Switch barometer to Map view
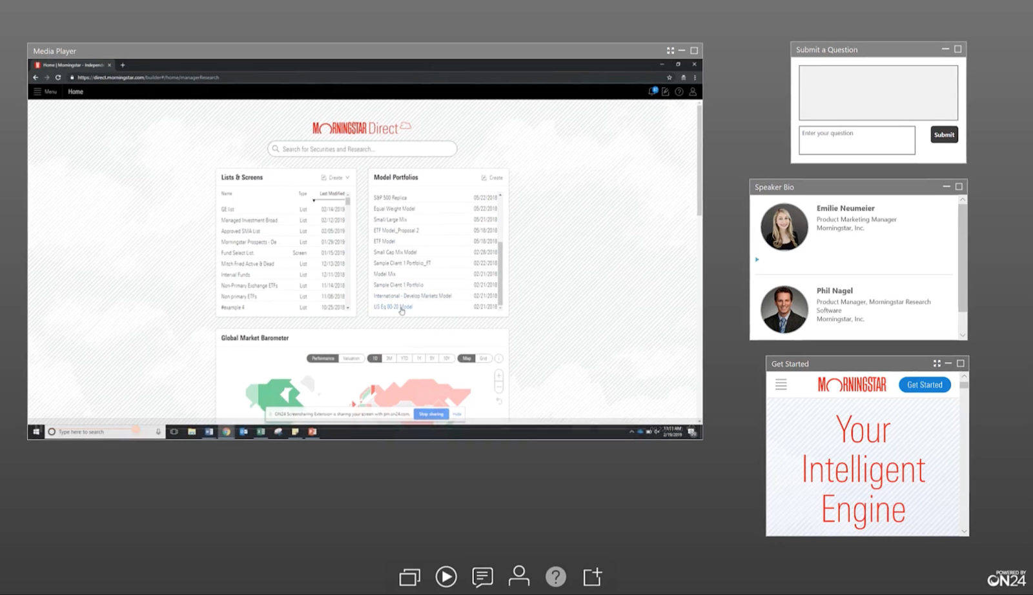This screenshot has width=1033, height=595. click(x=466, y=358)
